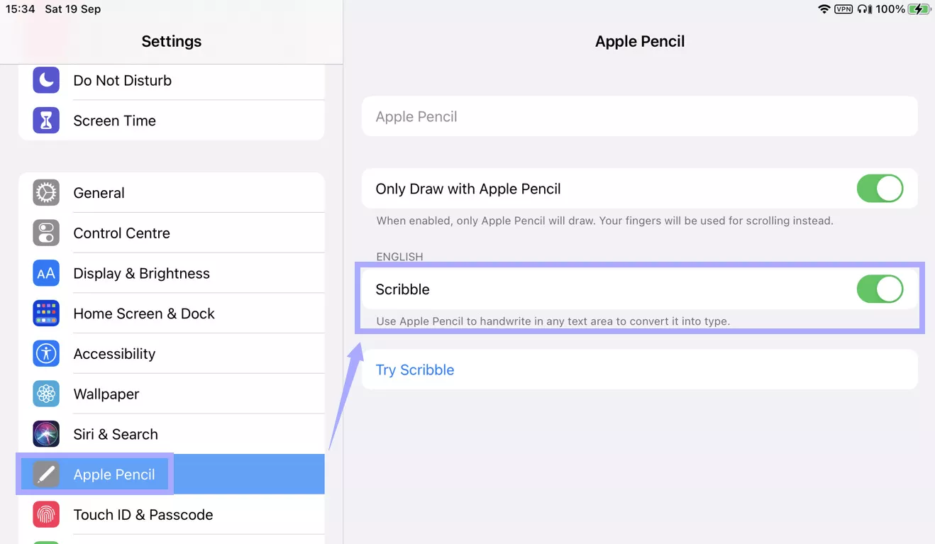Select Apple Pencil in the sidebar

coord(114,474)
